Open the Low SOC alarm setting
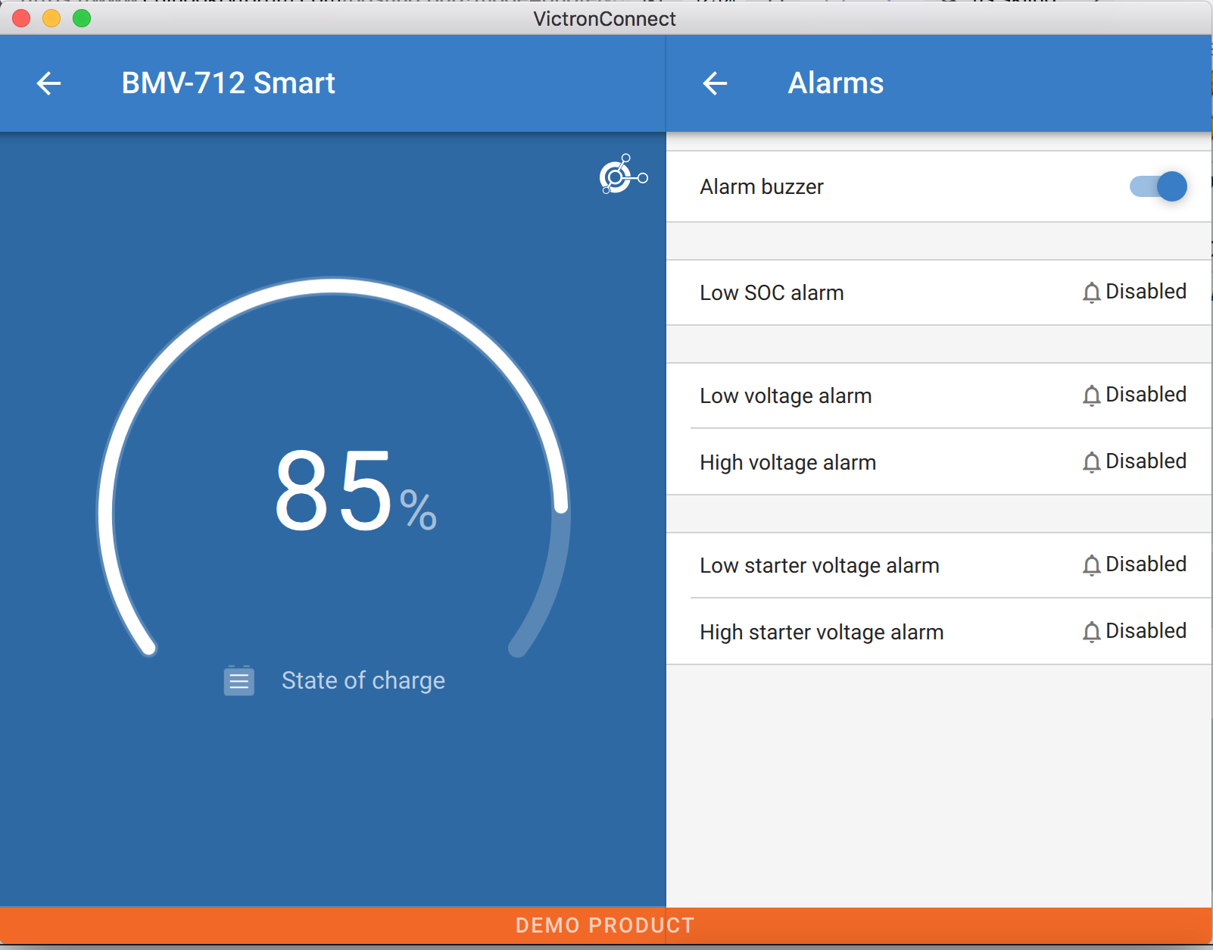The width and height of the screenshot is (1213, 950). click(x=939, y=292)
